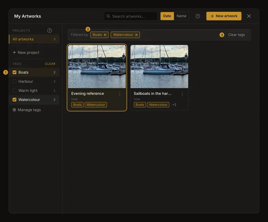Viewport: 268px width, 222px height.
Task: Close the My Artworks dialog
Action: (x=249, y=16)
